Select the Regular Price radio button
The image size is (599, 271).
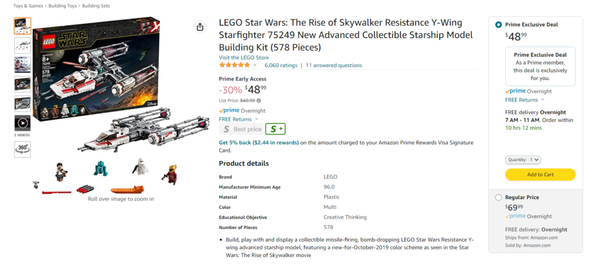pos(498,197)
